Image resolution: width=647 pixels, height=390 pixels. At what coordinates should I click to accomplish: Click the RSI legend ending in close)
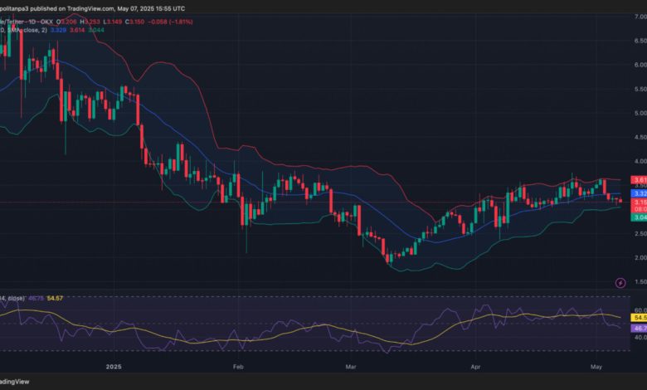click(12, 298)
